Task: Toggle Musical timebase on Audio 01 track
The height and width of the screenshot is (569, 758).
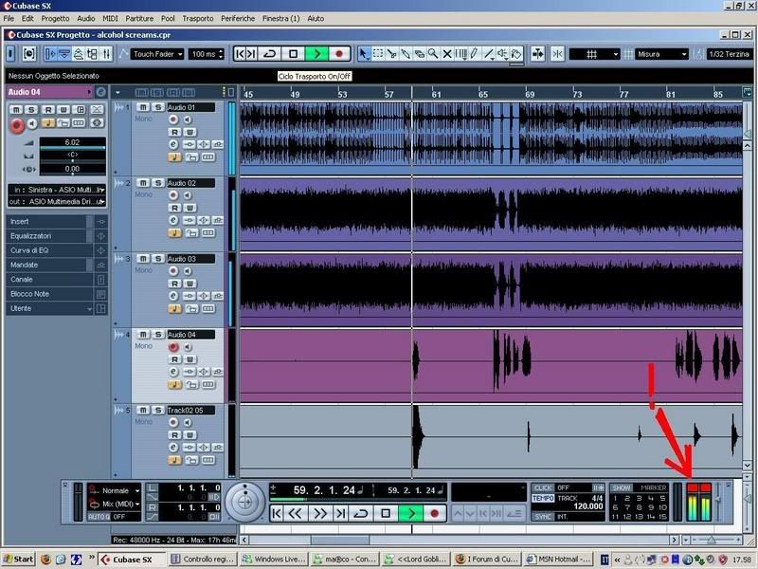Action: 174,156
